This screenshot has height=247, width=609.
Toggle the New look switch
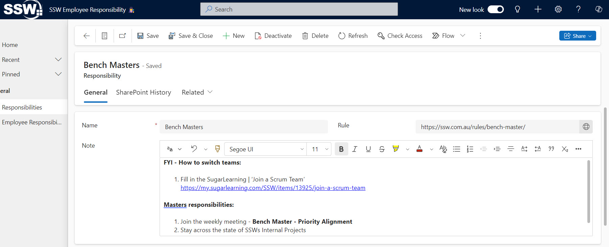495,9
